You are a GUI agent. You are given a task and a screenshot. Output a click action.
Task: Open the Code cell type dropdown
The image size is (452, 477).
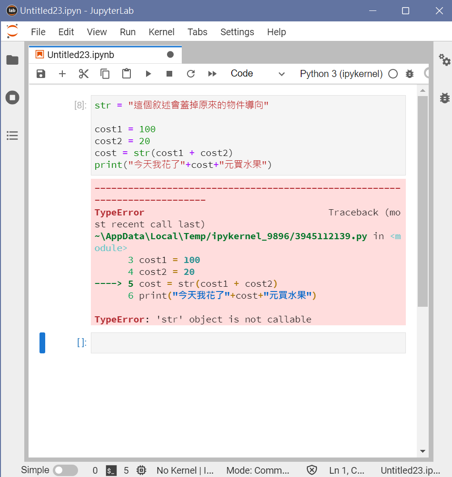pyautogui.click(x=257, y=73)
